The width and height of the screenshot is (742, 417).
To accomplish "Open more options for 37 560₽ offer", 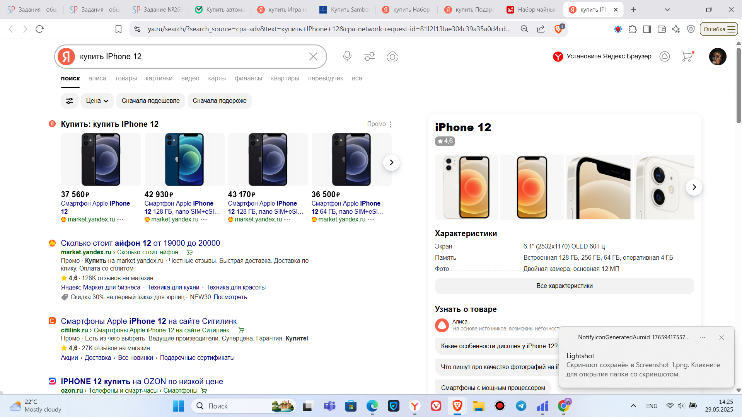I will [x=120, y=220].
